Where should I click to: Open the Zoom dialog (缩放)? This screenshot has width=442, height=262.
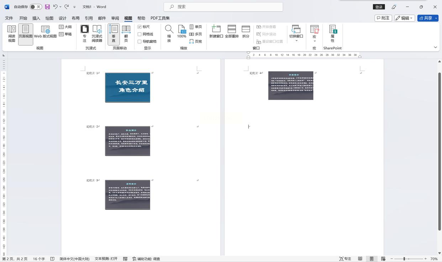point(169,34)
